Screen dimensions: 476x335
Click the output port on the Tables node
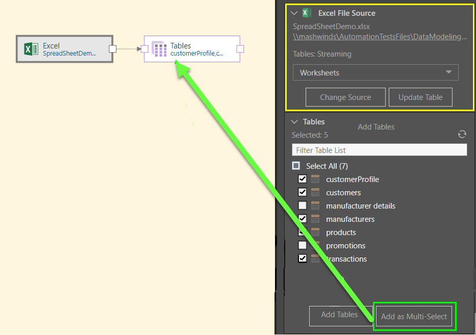pos(240,49)
